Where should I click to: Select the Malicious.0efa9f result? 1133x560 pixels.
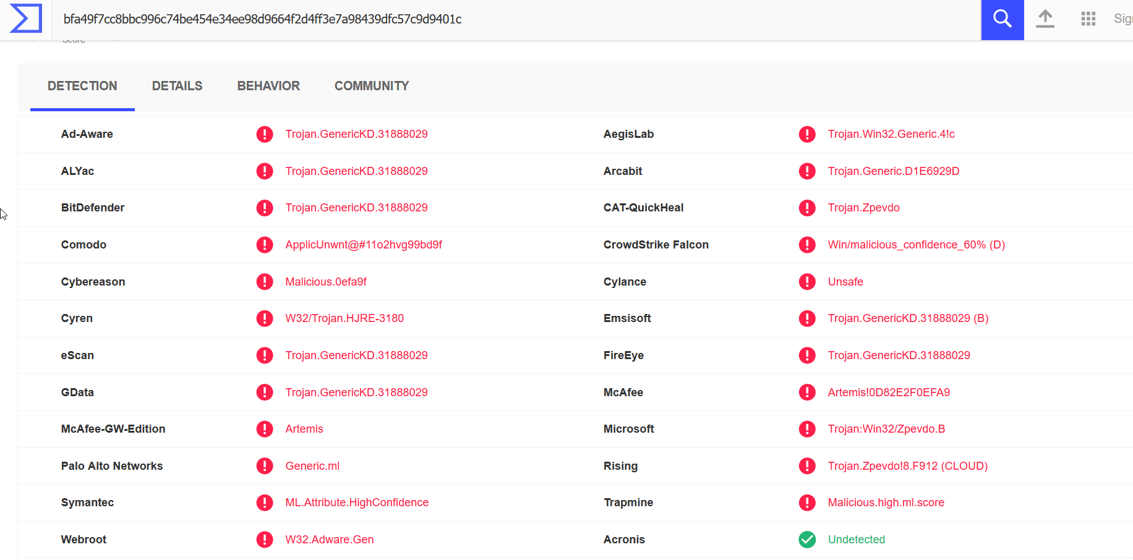[326, 282]
